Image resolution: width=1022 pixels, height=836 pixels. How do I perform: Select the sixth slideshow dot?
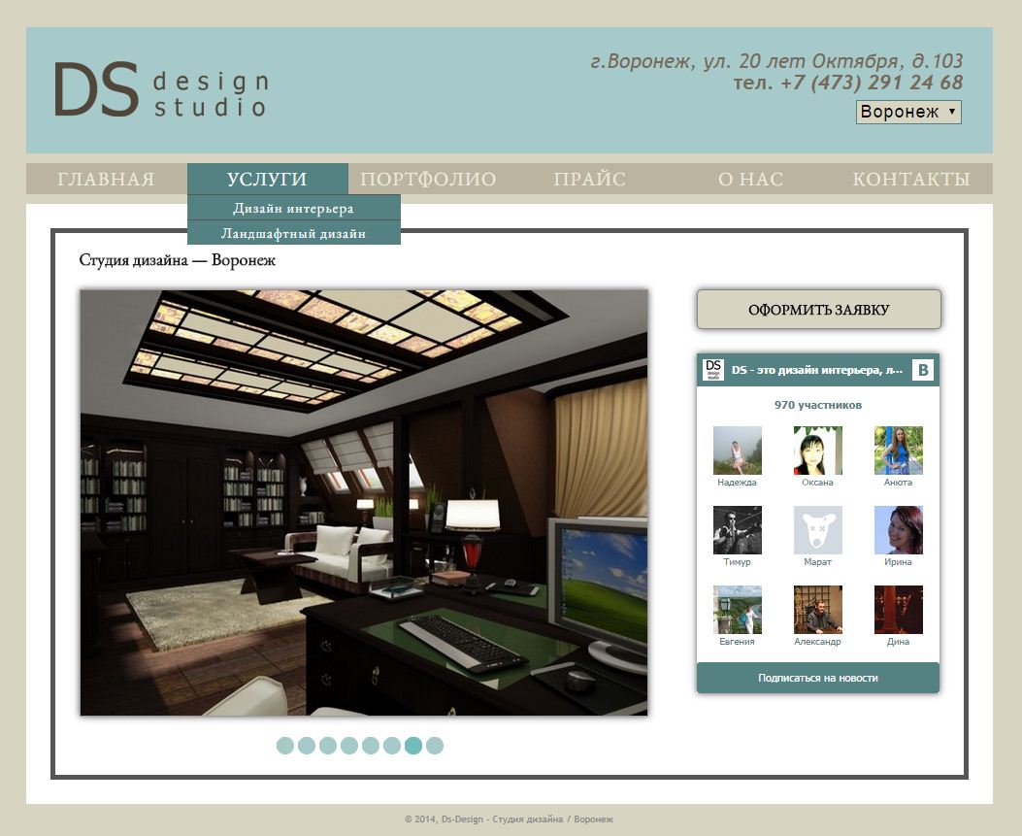point(392,746)
